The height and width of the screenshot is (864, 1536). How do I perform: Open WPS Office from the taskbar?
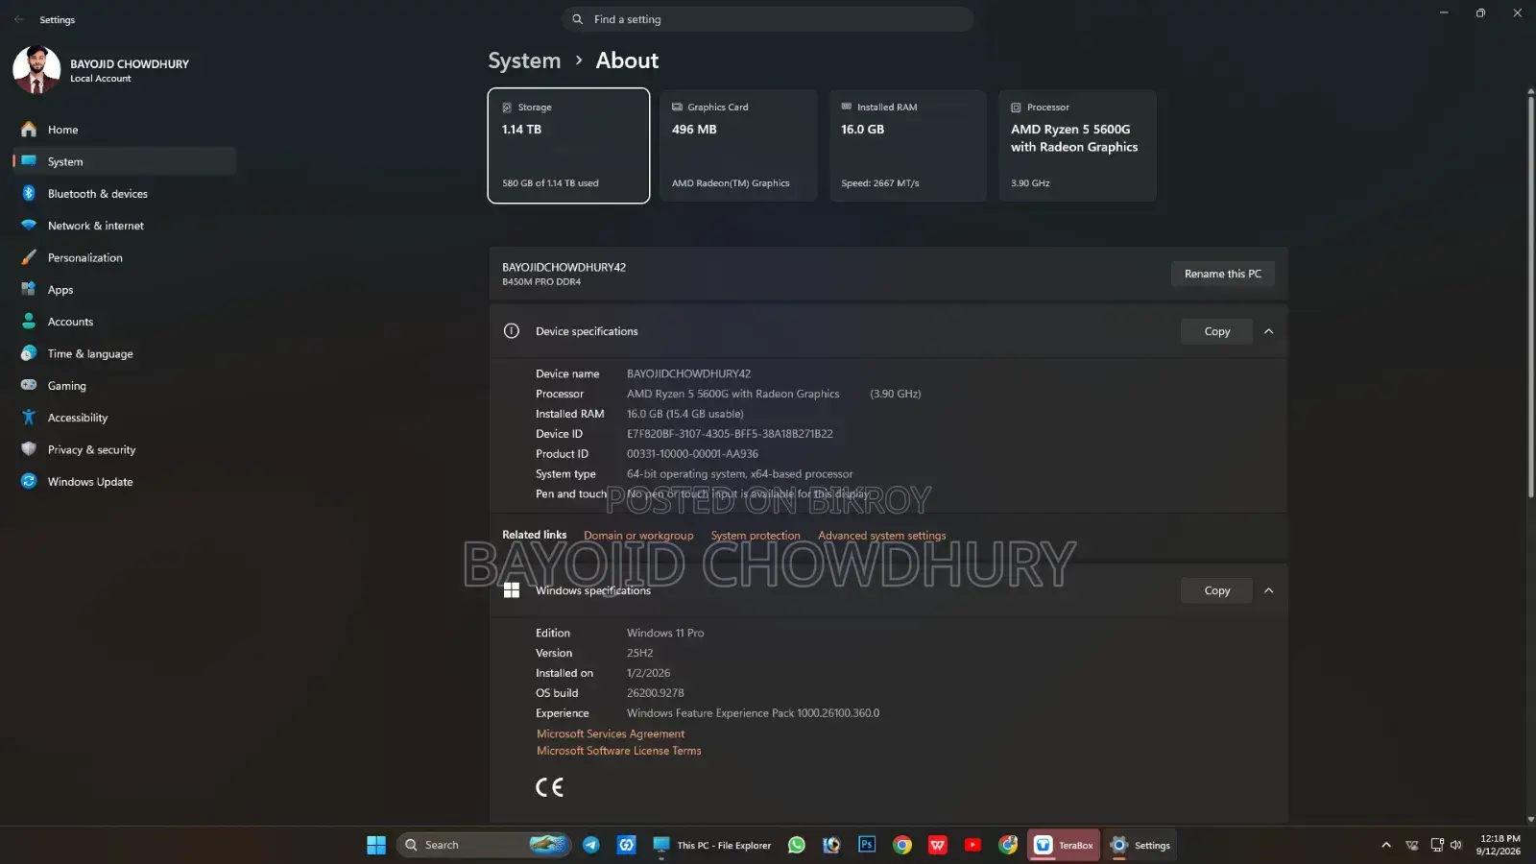point(938,845)
